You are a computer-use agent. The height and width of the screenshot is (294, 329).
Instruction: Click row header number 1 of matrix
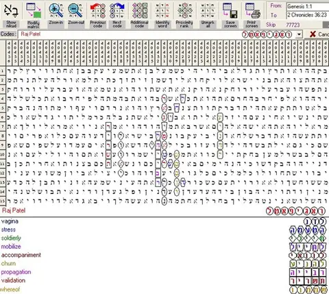pyautogui.click(x=3, y=71)
